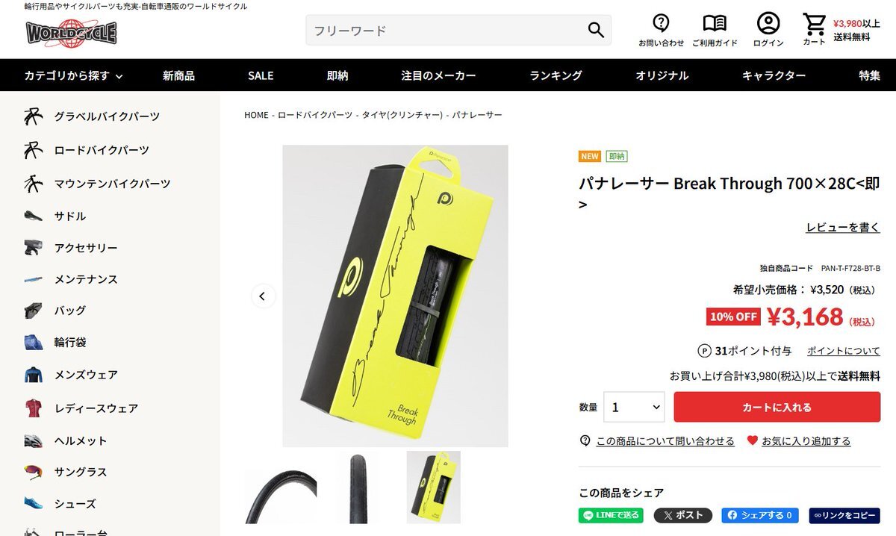Open the shopping cart icon

coord(814,24)
